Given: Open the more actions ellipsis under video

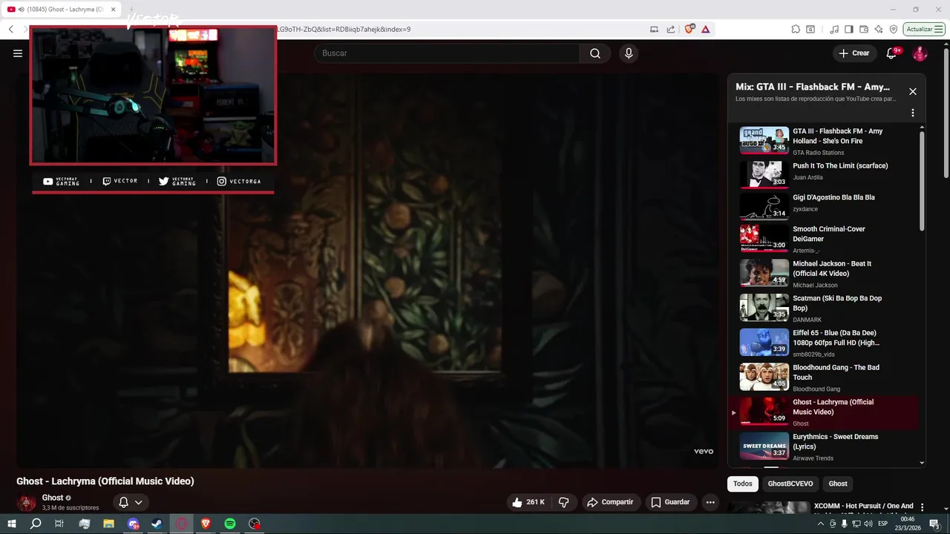Looking at the screenshot, I should point(710,502).
